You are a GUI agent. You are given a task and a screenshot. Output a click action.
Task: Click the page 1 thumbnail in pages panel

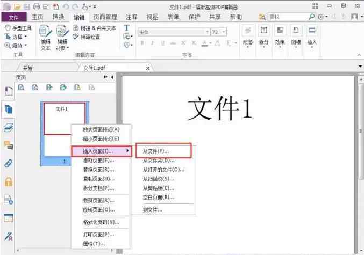64,129
